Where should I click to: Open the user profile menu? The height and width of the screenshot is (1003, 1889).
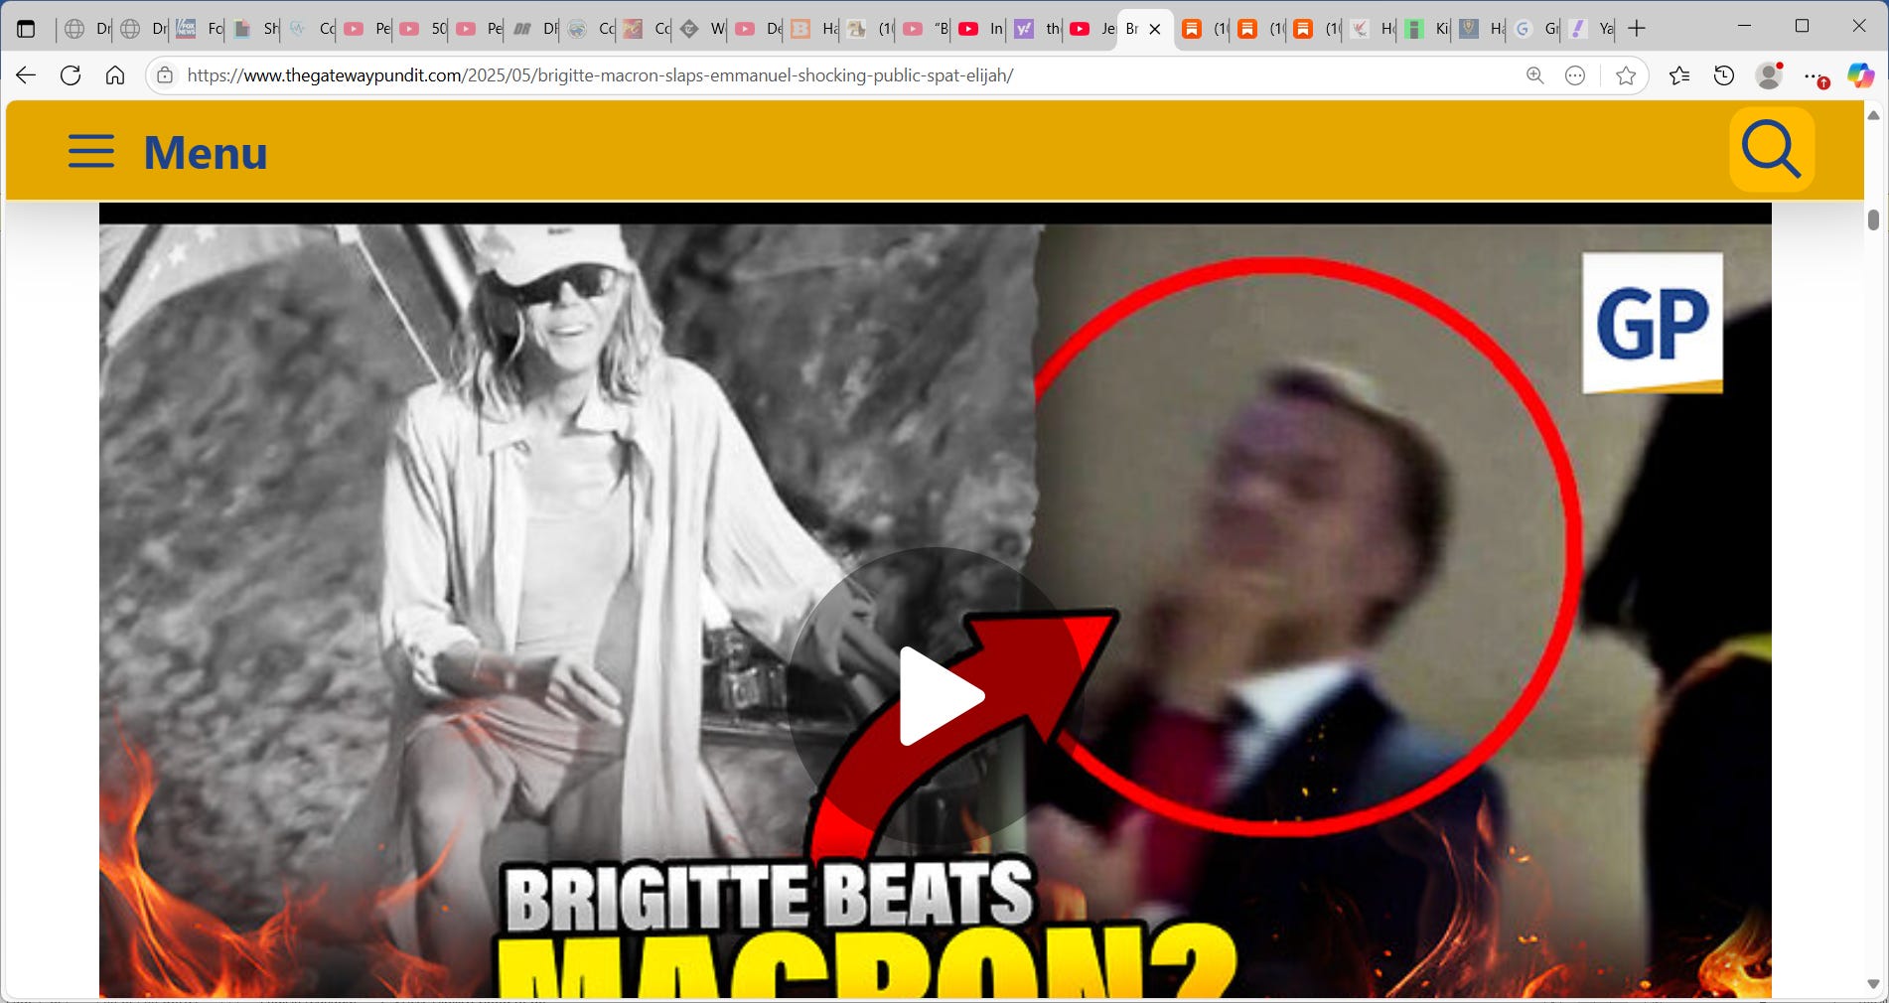tap(1769, 75)
